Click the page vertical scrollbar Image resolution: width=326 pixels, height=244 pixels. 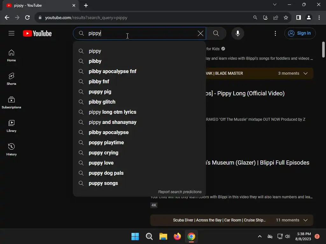323,49
